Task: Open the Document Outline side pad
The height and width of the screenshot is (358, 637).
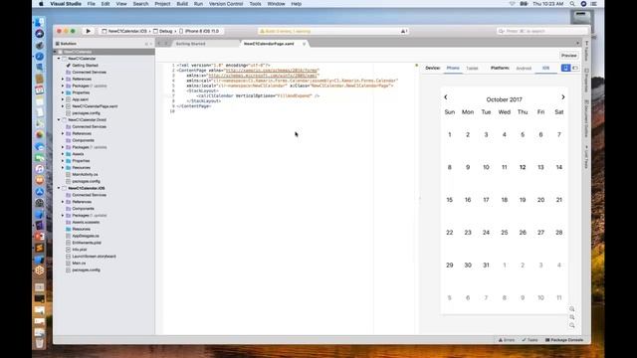Action: pyautogui.click(x=586, y=118)
